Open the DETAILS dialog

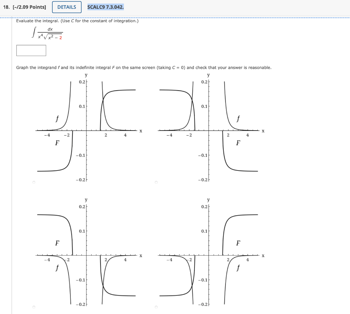(x=66, y=7)
